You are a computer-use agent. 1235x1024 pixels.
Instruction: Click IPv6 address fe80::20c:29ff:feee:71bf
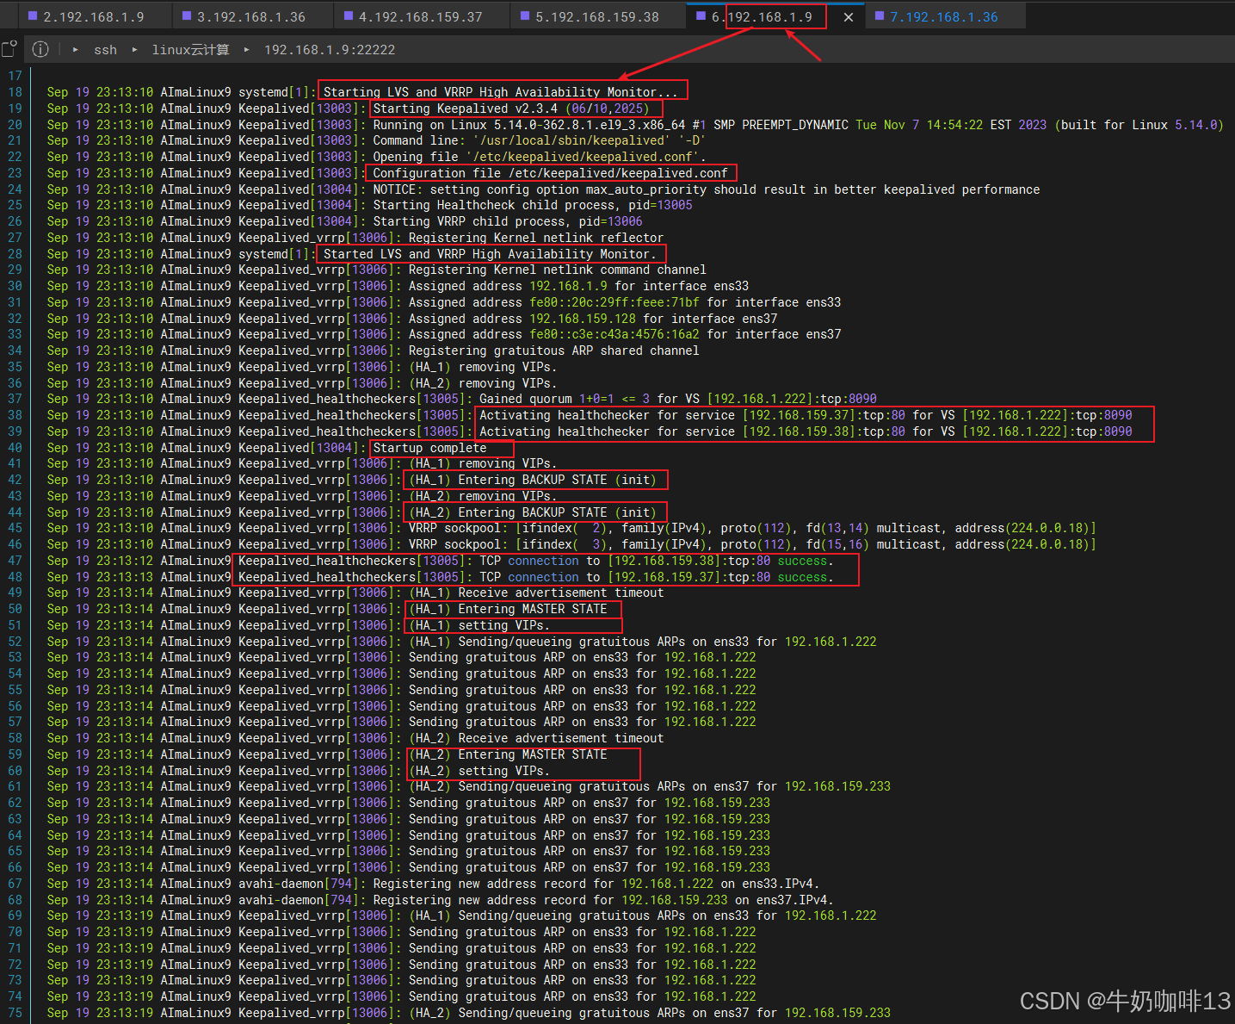tap(614, 302)
